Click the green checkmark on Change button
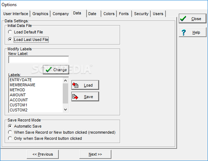 tap(49, 70)
